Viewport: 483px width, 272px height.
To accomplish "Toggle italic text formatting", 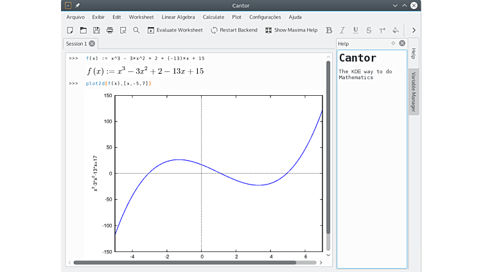I will pyautogui.click(x=342, y=30).
